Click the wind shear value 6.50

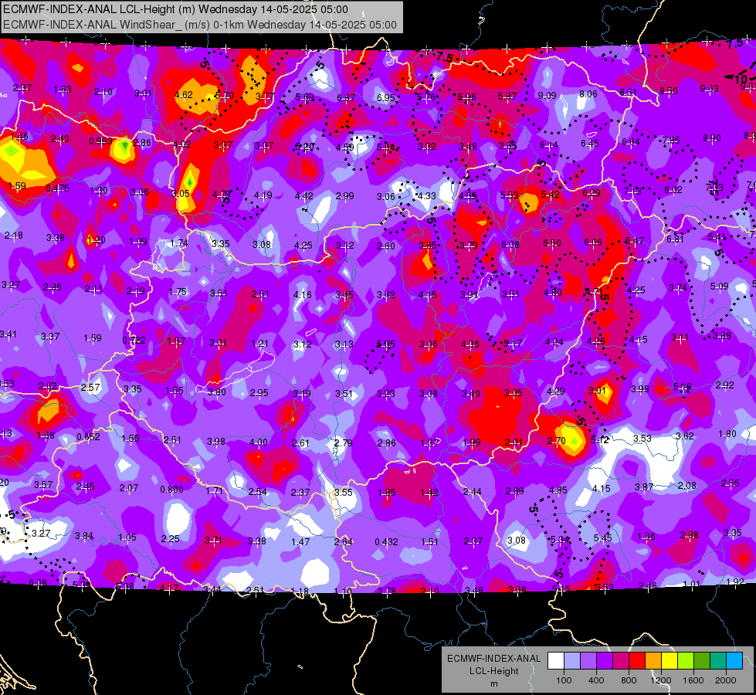pyautogui.click(x=552, y=242)
